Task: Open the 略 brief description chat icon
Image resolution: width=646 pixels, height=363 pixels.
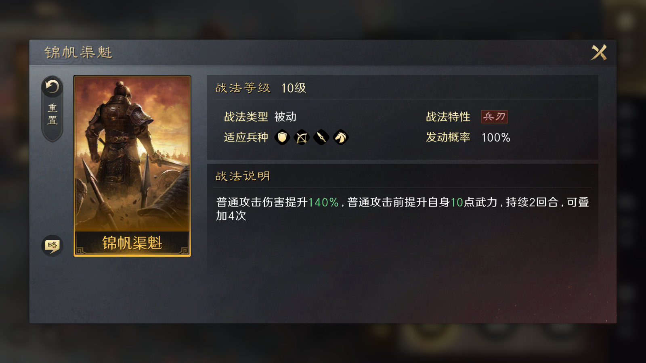Action: click(x=52, y=245)
